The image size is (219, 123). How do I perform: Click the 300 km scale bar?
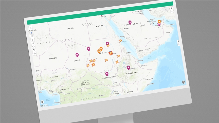[43, 106]
